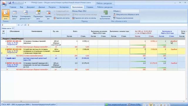The image size is (188, 106).
Task: Open the round application menu button
Action: 4,4
